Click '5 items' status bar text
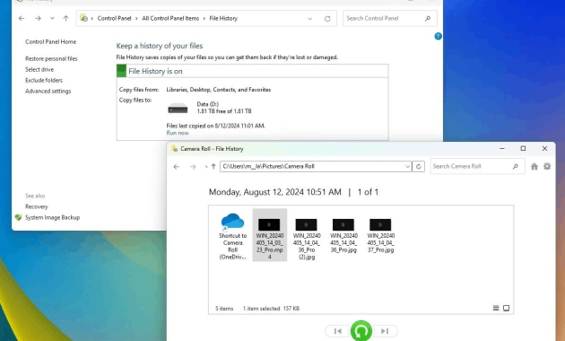Screen dimensions: 565x341 (224, 309)
